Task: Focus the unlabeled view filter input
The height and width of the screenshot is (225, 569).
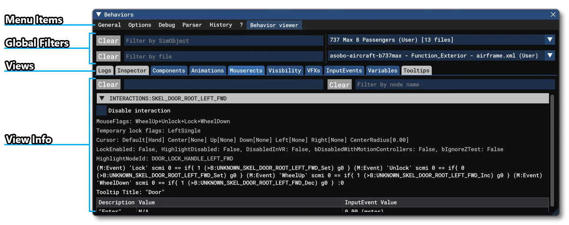Action: (x=223, y=84)
